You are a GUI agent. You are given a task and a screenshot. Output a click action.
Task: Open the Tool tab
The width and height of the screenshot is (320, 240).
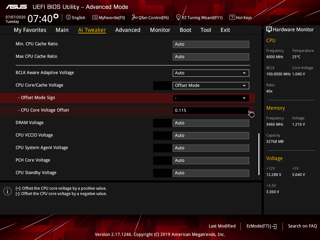pyautogui.click(x=206, y=30)
